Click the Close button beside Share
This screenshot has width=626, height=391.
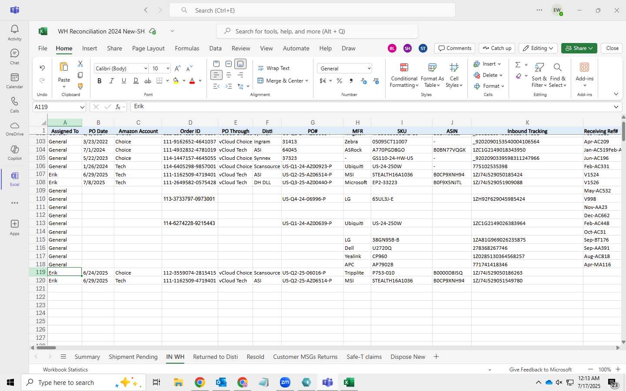pyautogui.click(x=612, y=48)
